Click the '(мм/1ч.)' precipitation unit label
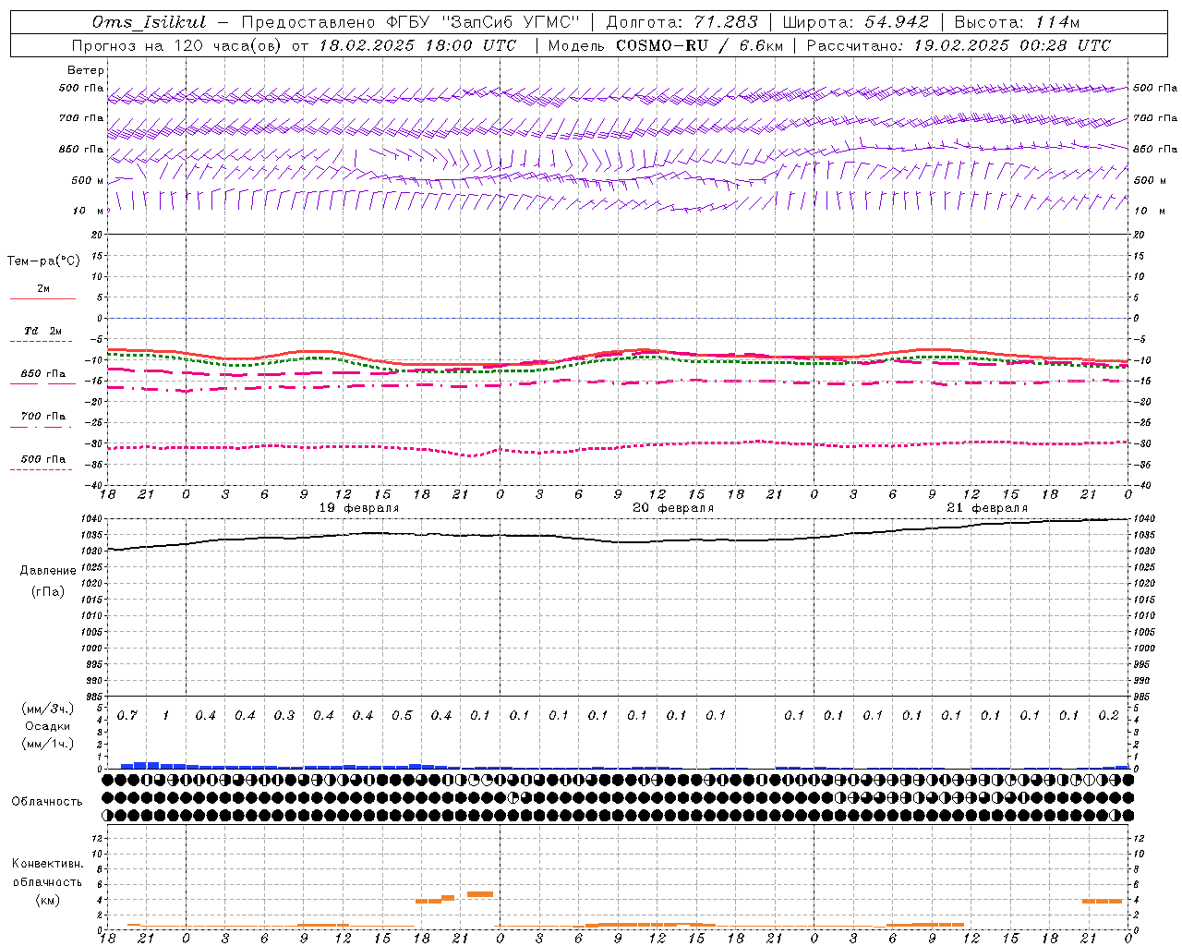The width and height of the screenshot is (1182, 946). tap(47, 744)
